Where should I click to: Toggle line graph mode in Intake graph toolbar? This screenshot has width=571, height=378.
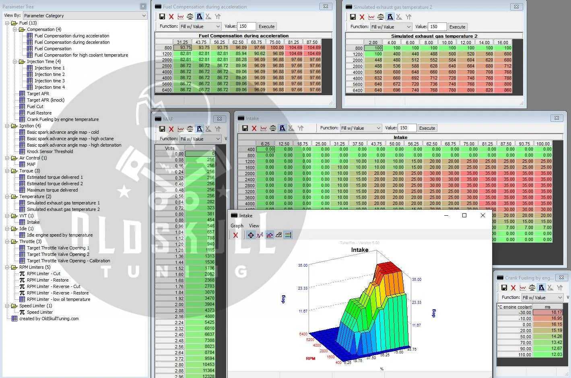[x=260, y=235]
